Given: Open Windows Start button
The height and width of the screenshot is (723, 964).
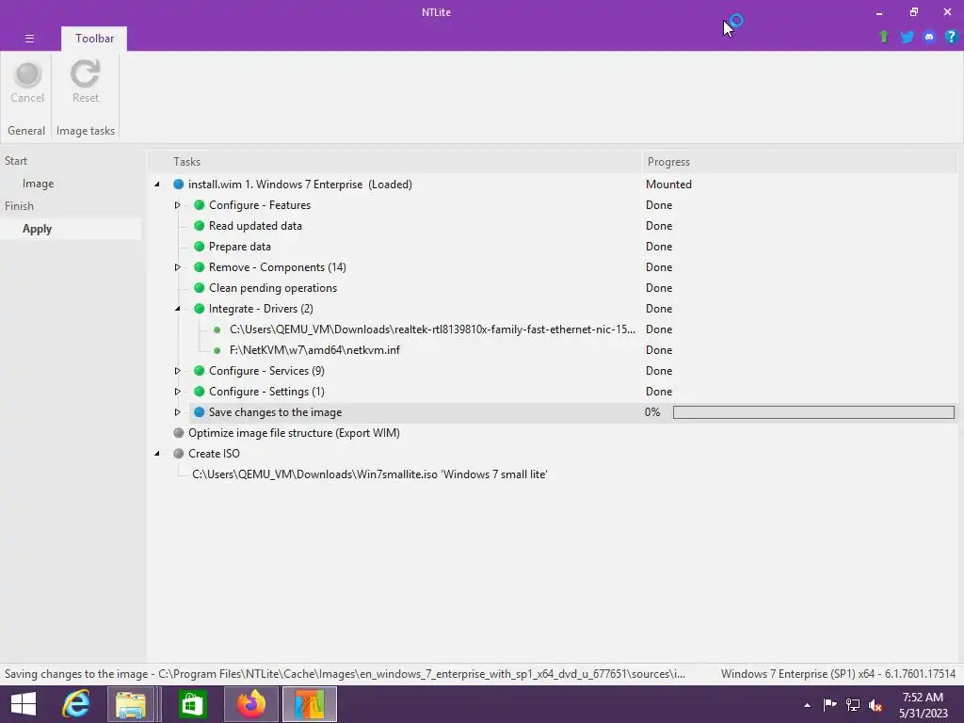Looking at the screenshot, I should coord(24,704).
